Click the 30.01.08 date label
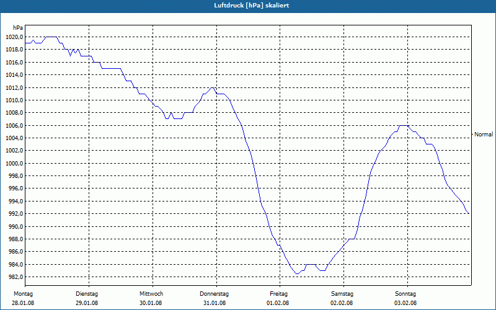 point(151,303)
